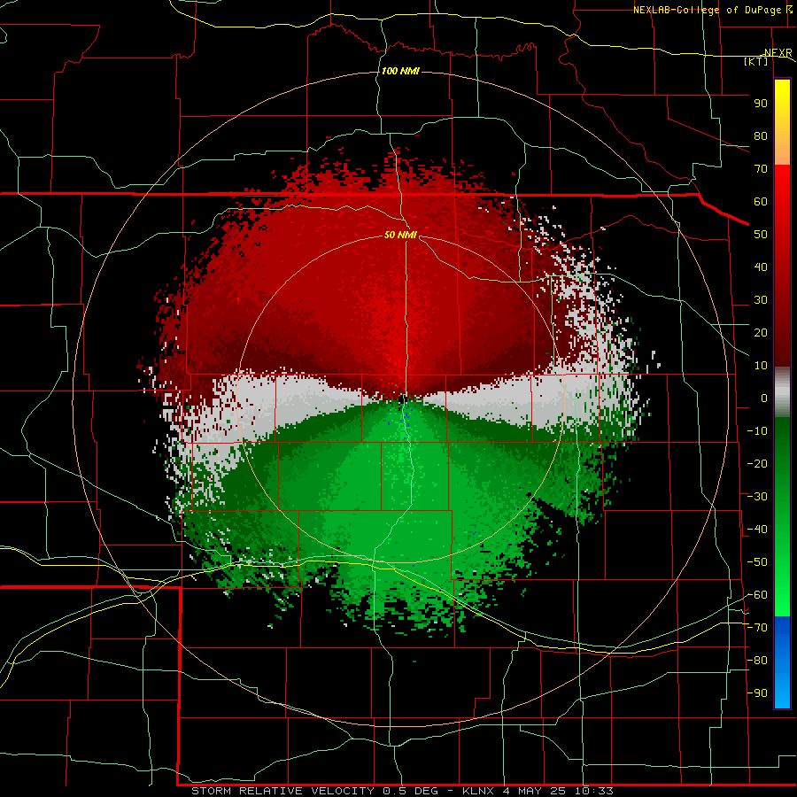Click the negative 80 (-80) scale value
This screenshot has width=797, height=797.
[x=757, y=661]
